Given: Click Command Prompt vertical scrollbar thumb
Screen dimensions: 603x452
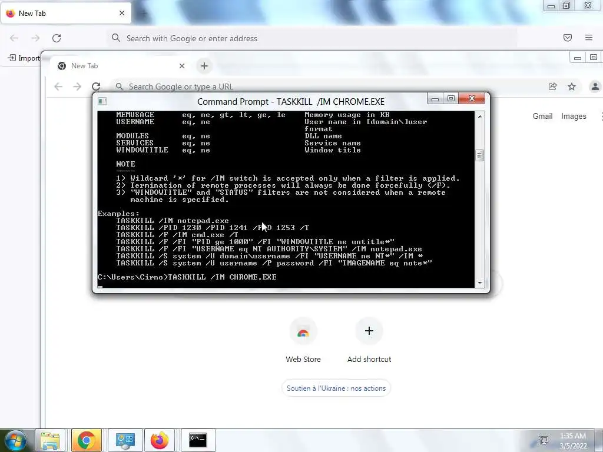Looking at the screenshot, I should (479, 155).
